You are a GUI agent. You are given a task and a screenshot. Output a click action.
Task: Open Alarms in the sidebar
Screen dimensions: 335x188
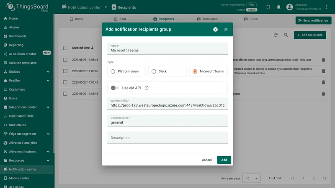click(x=27, y=27)
